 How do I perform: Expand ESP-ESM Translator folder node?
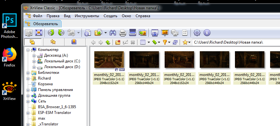[x=28, y=113]
